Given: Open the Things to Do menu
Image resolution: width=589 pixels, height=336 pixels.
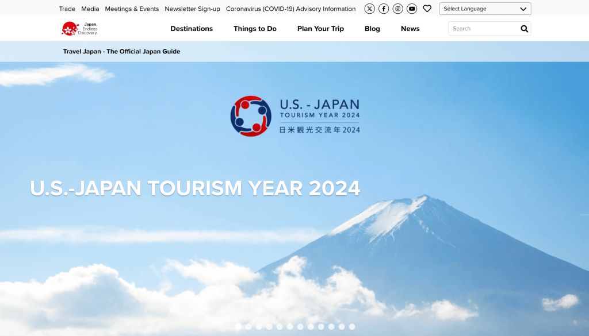Looking at the screenshot, I should coord(255,29).
